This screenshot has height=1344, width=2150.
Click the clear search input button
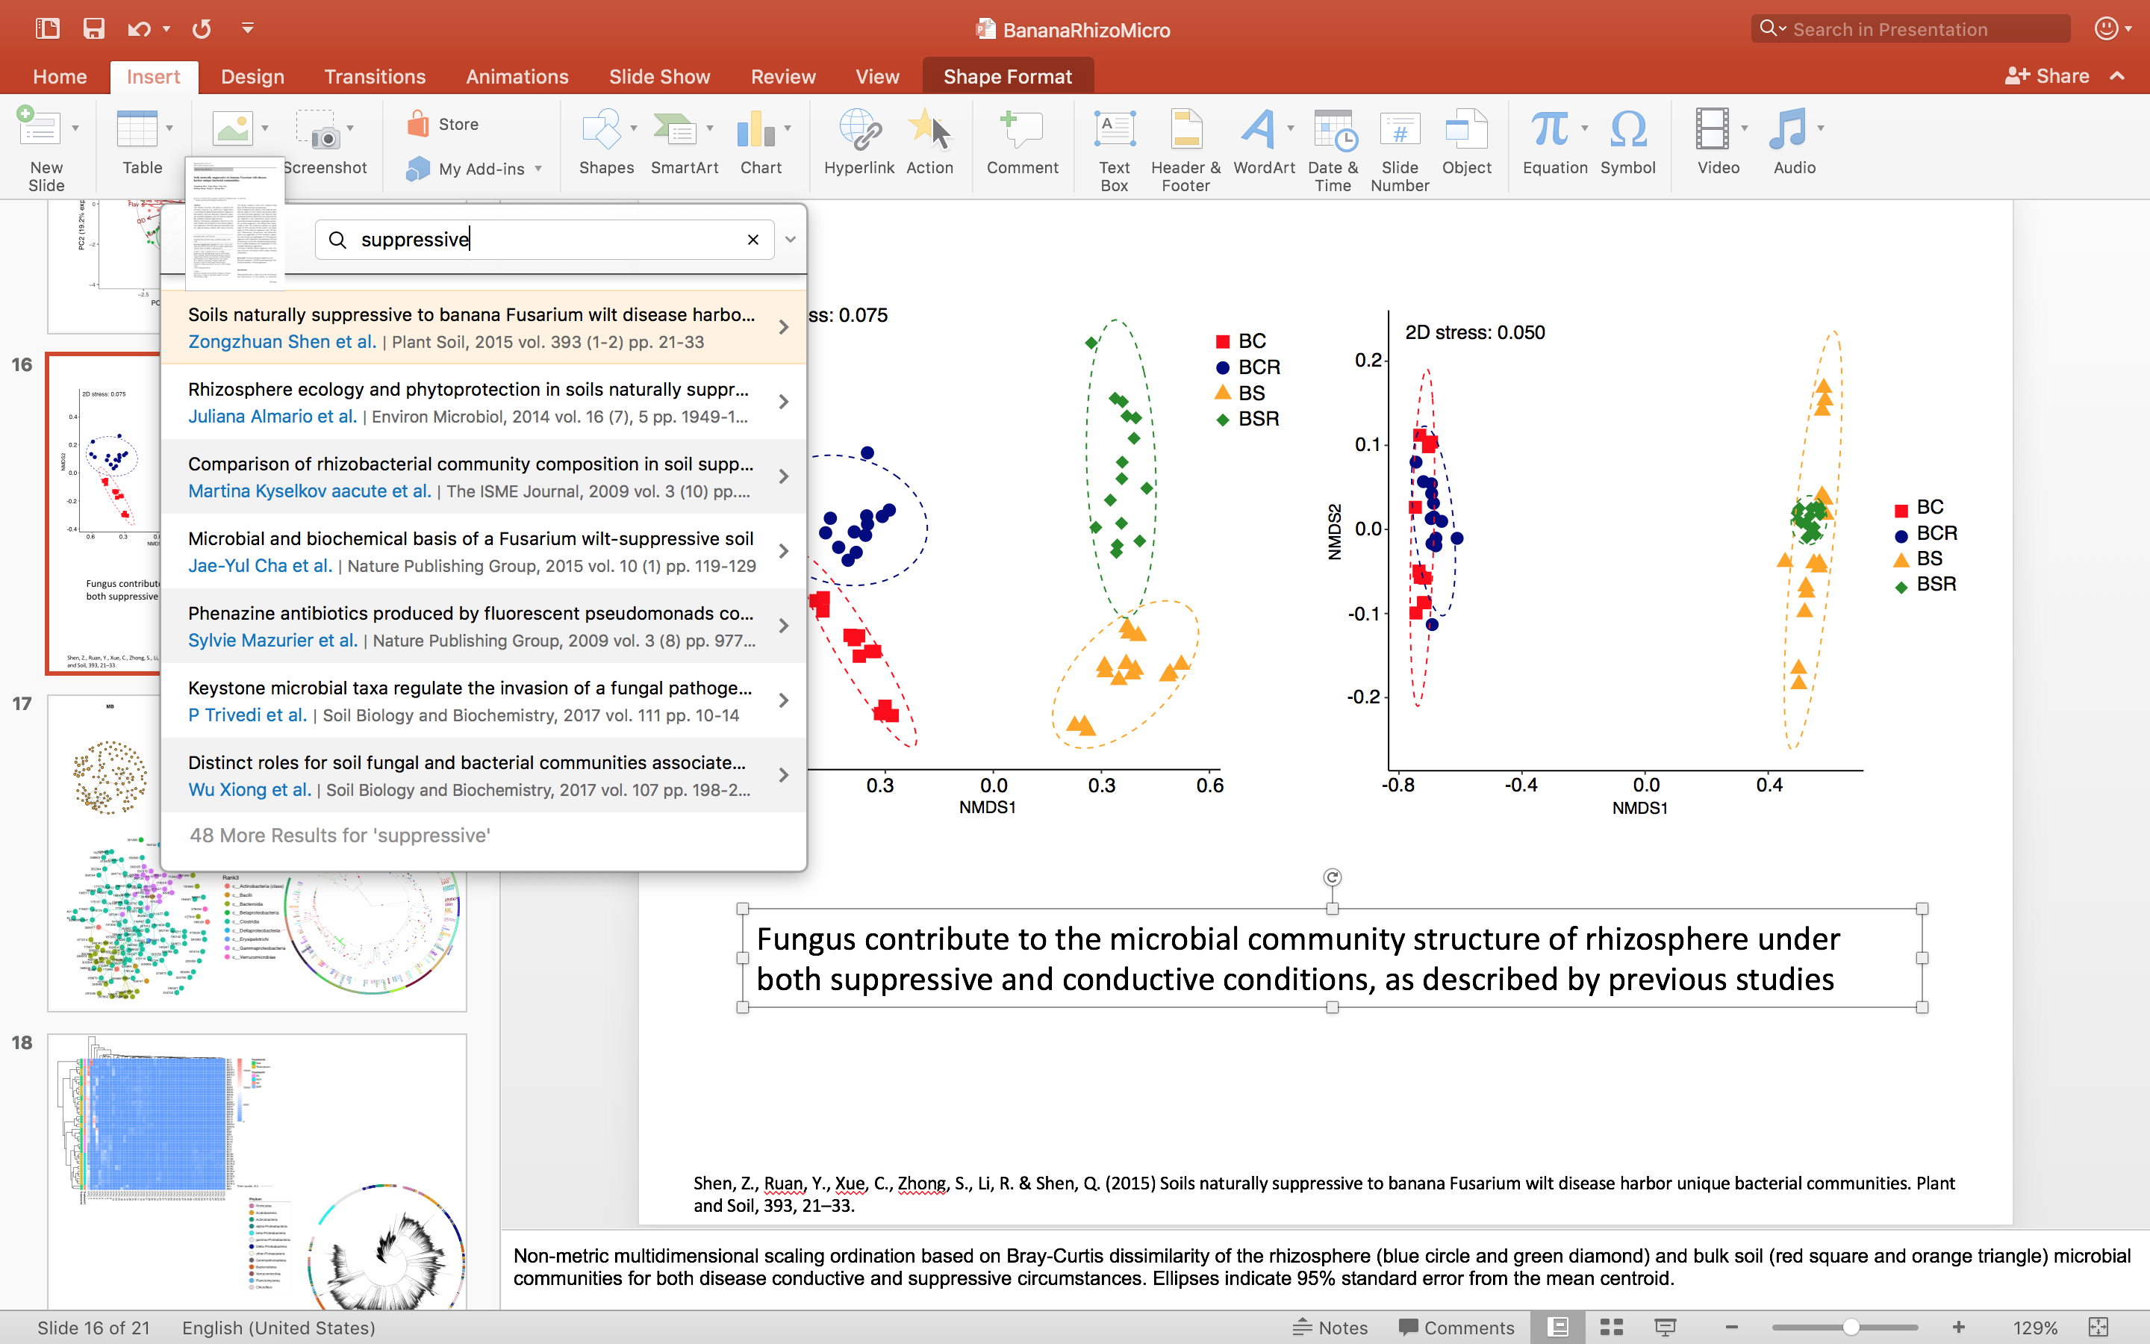click(x=752, y=238)
